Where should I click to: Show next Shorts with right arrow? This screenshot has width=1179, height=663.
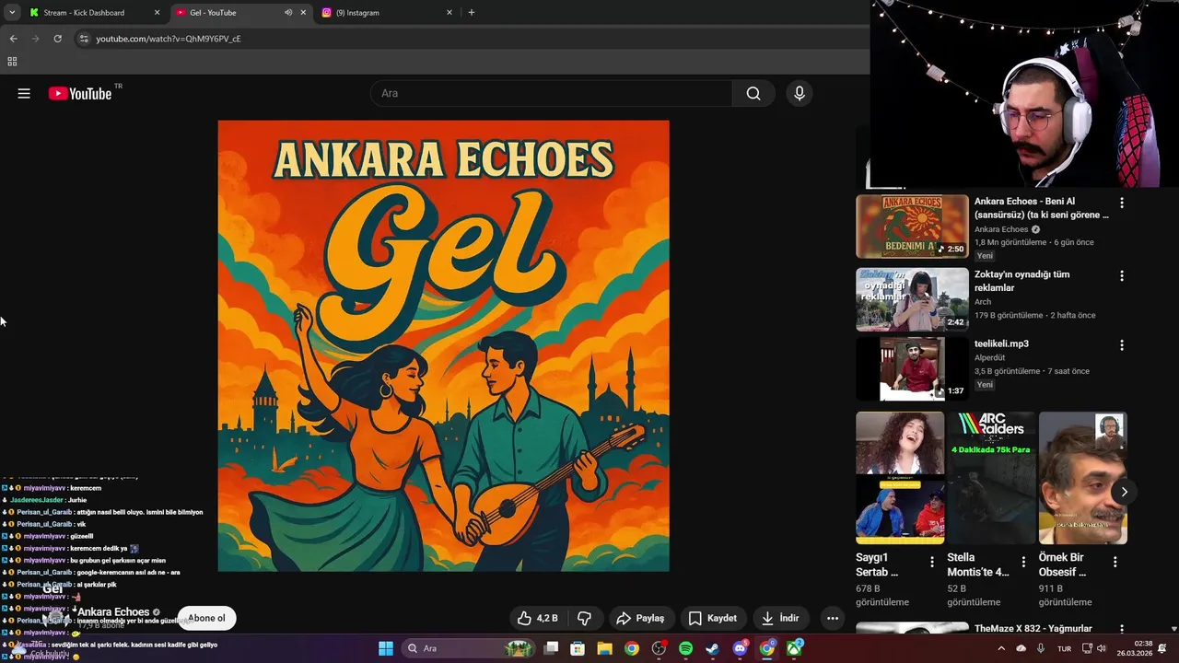[x=1124, y=492]
